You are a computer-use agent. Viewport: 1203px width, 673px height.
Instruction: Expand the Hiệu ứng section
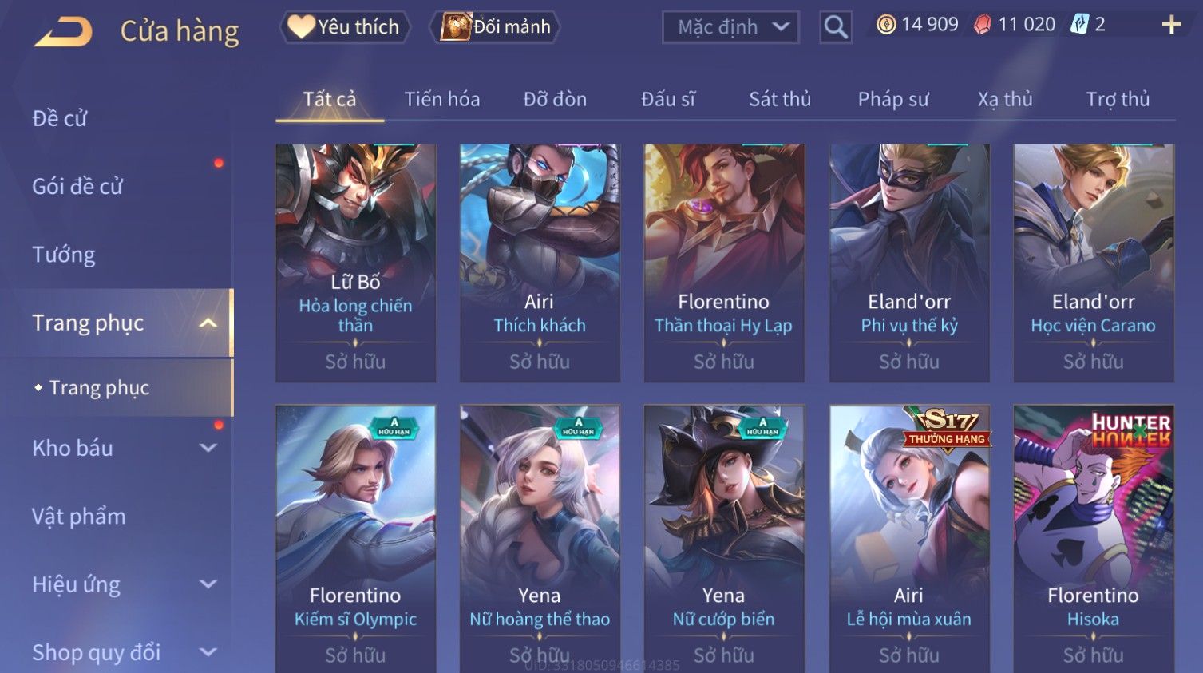coord(208,584)
